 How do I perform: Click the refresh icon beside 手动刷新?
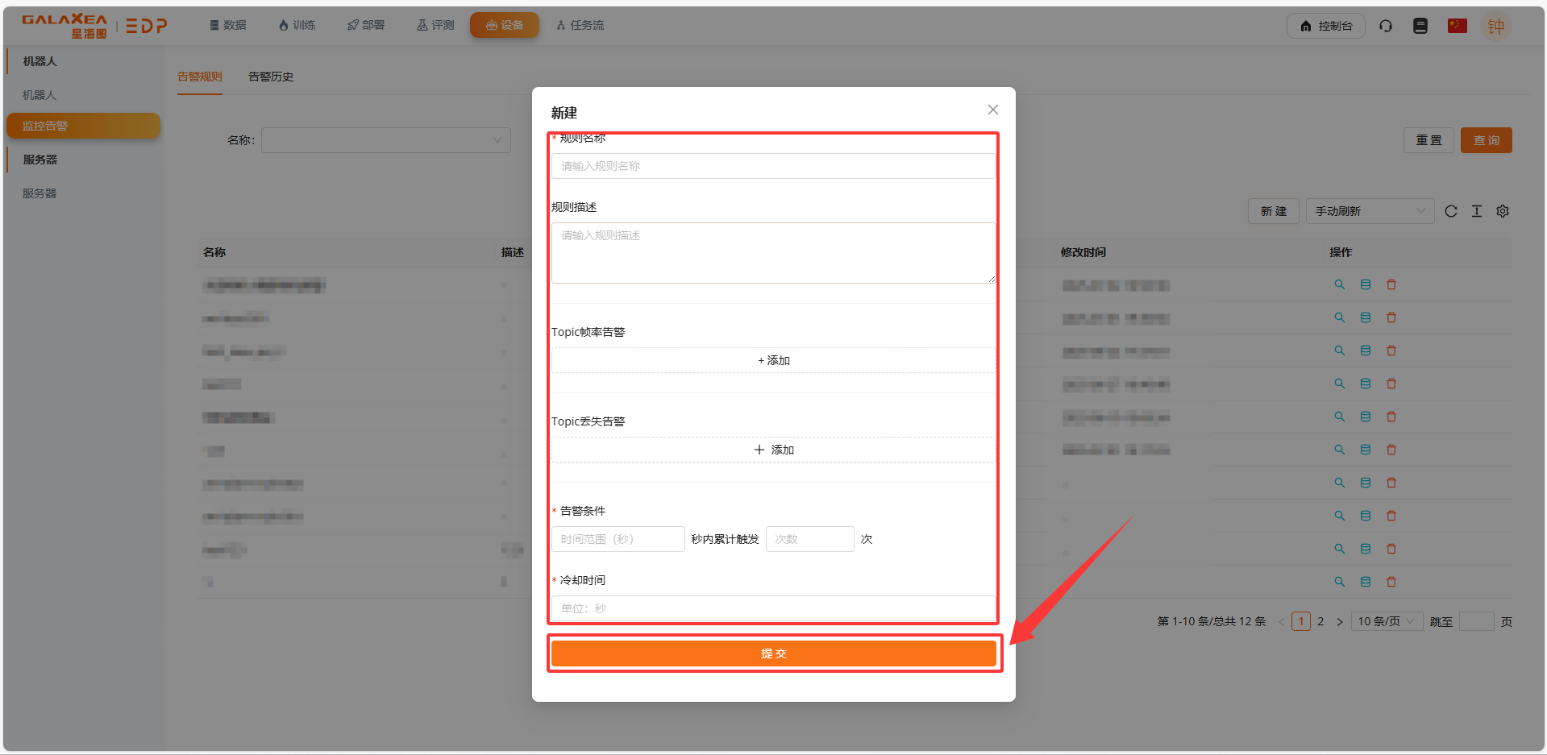(1450, 211)
